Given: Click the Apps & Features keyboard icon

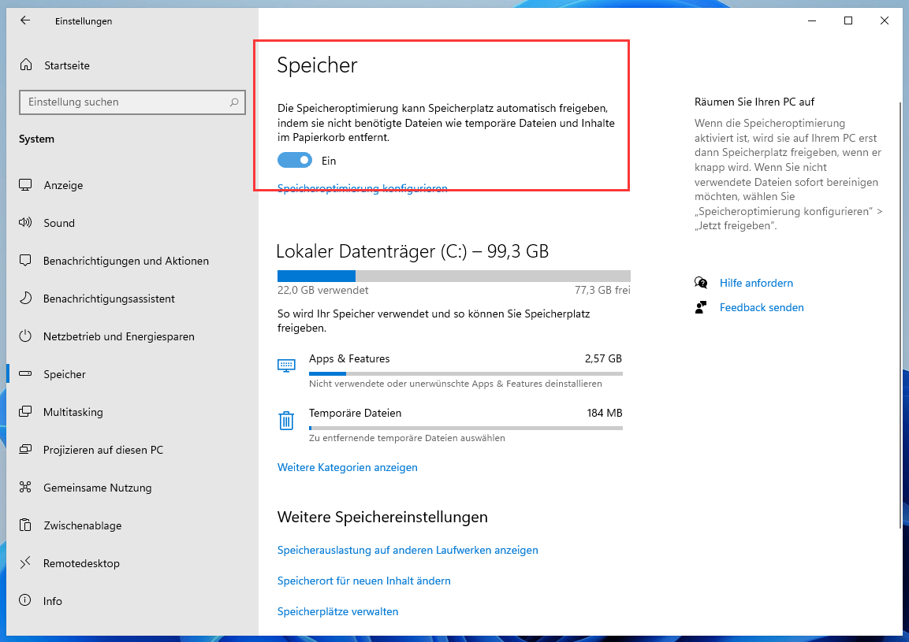Looking at the screenshot, I should tap(286, 366).
